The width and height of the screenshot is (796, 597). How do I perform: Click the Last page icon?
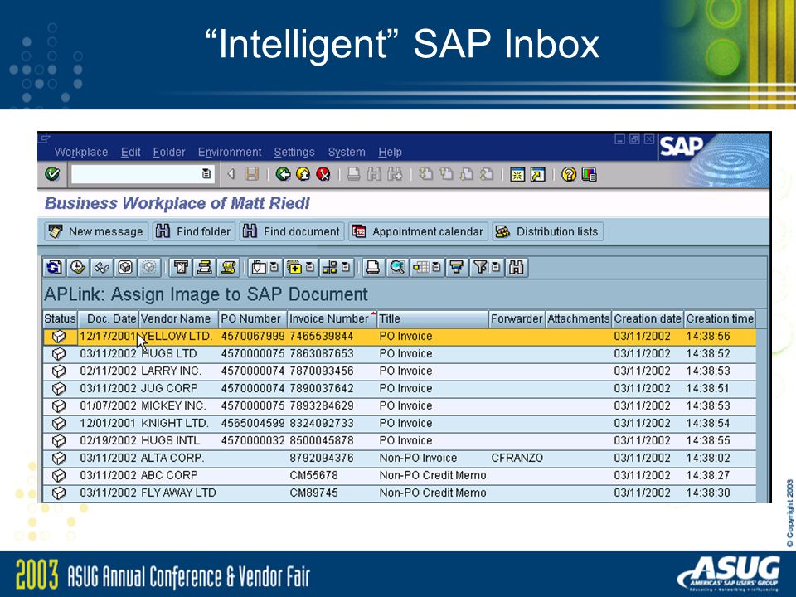click(x=487, y=174)
